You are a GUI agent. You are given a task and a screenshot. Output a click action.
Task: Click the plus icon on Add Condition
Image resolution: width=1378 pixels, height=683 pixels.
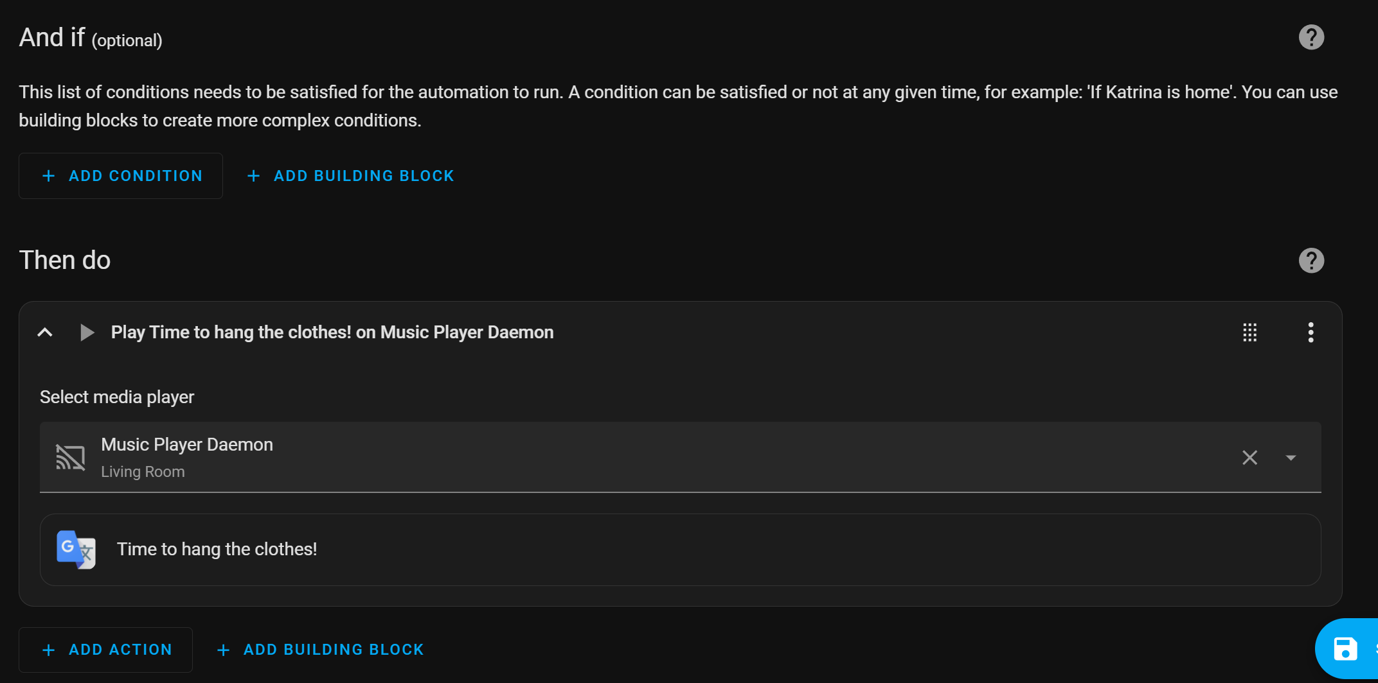click(x=48, y=176)
